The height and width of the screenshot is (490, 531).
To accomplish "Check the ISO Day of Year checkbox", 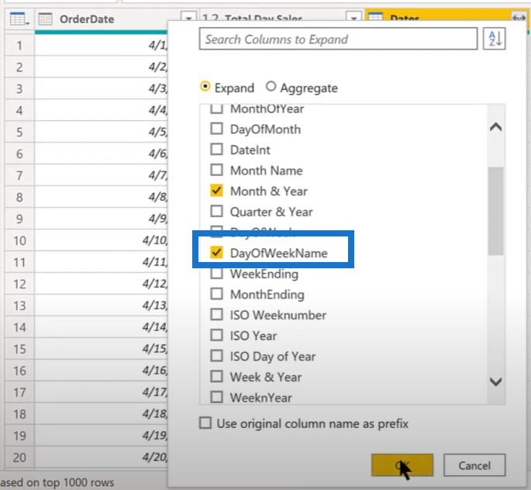I will pyautogui.click(x=217, y=356).
